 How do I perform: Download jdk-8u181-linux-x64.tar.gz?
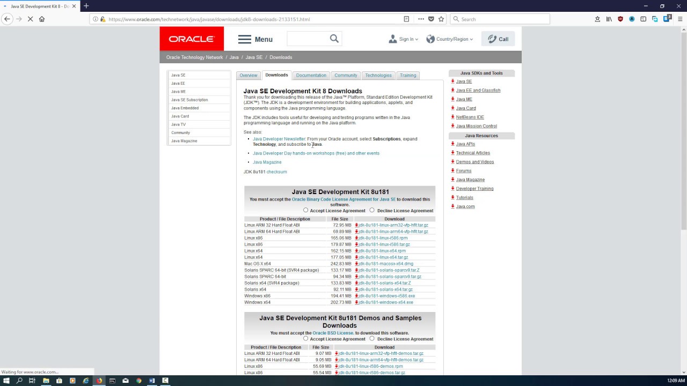[383, 257]
